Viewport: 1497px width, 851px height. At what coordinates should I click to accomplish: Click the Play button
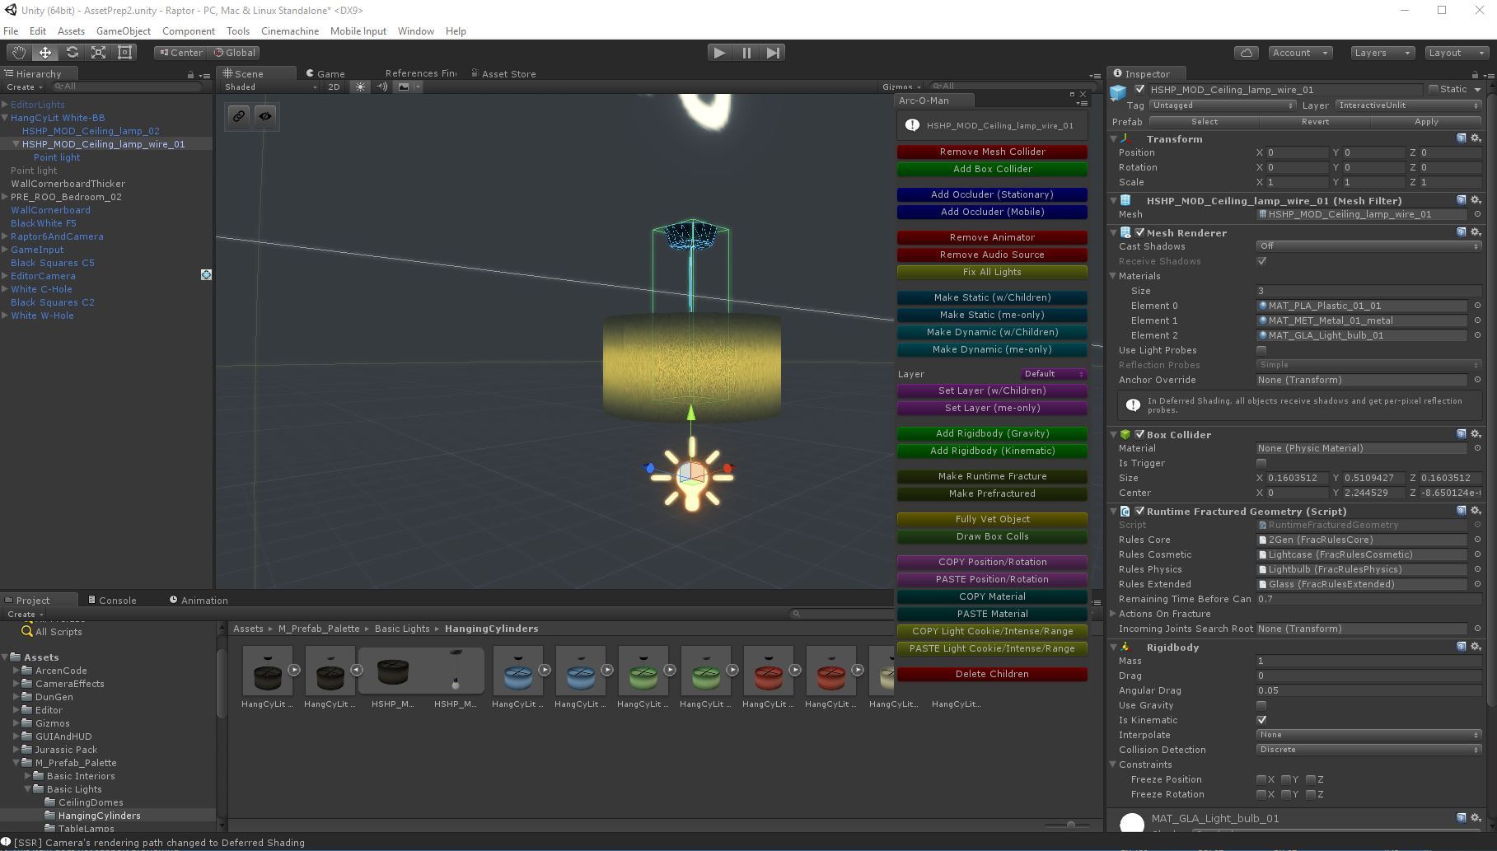click(719, 53)
